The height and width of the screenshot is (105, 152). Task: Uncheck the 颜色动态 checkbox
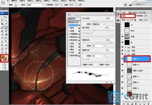point(69,37)
